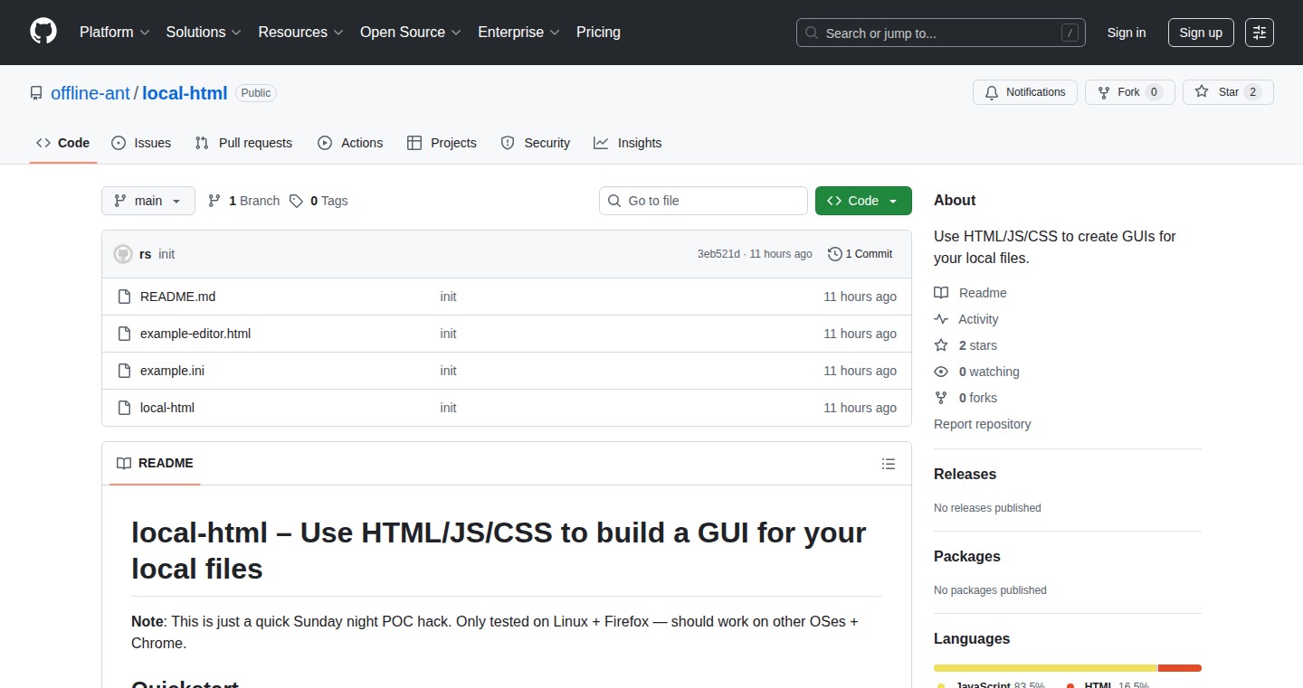
Task: Open example-editor.html file
Action: 195,334
